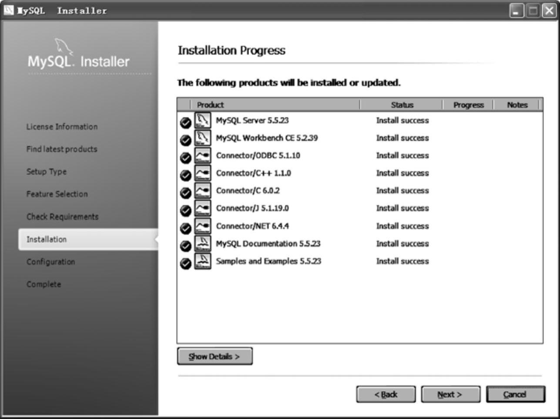
Task: Open the Complete step in sidebar
Action: 44,284
